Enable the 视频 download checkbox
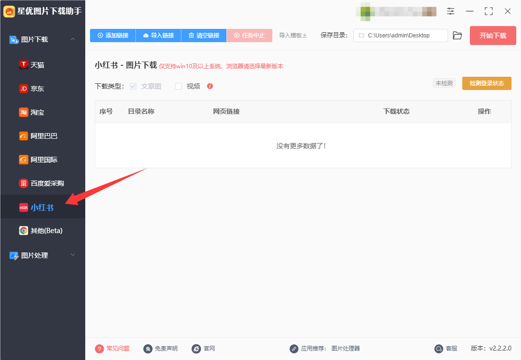Image resolution: width=521 pixels, height=360 pixels. pyautogui.click(x=179, y=86)
